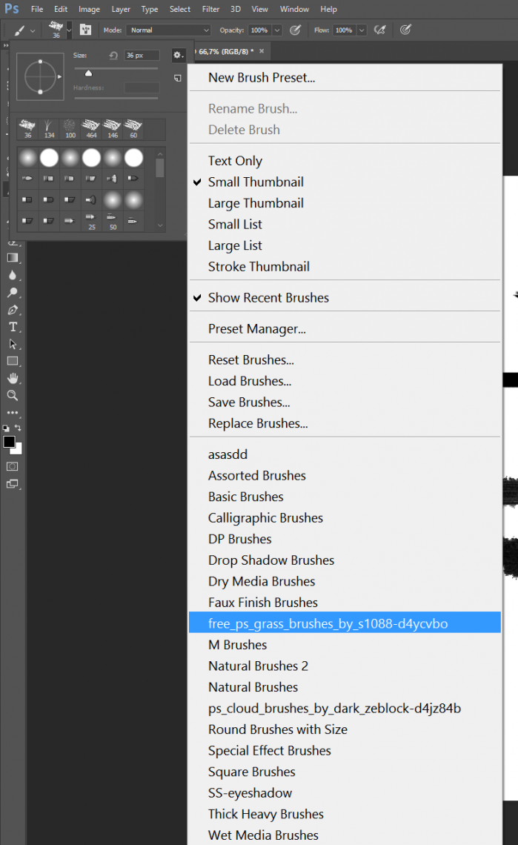The width and height of the screenshot is (518, 845).
Task: Select the Dodge tool
Action: pos(13,293)
